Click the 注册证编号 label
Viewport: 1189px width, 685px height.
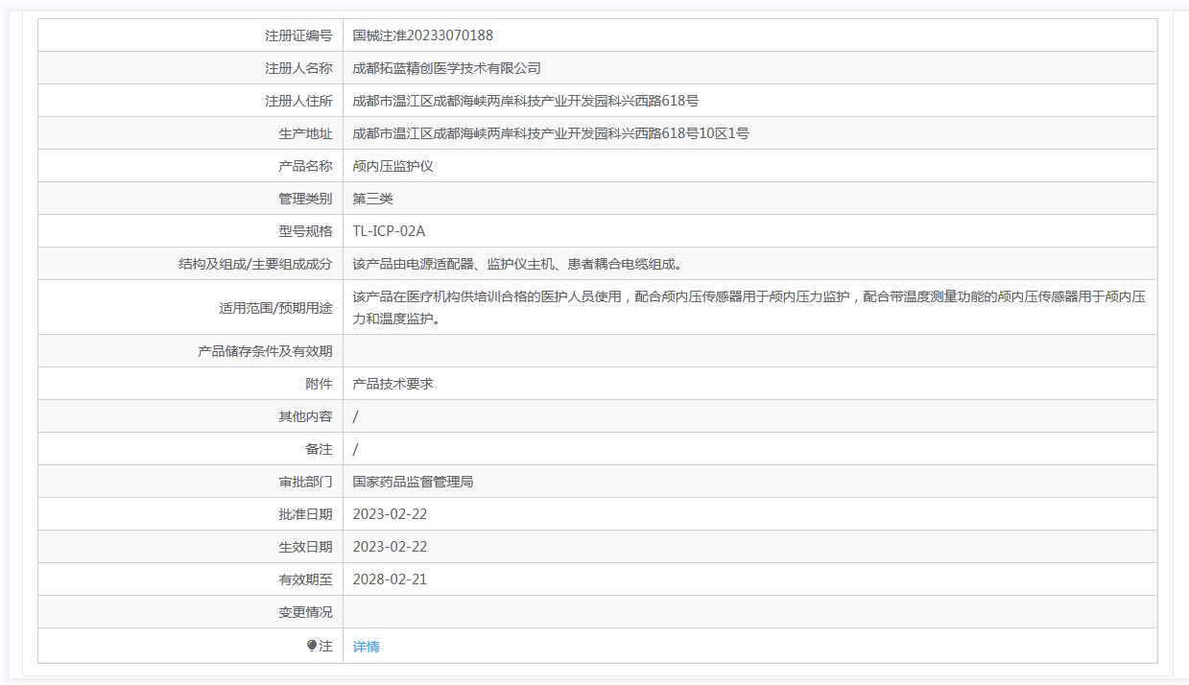[298, 35]
